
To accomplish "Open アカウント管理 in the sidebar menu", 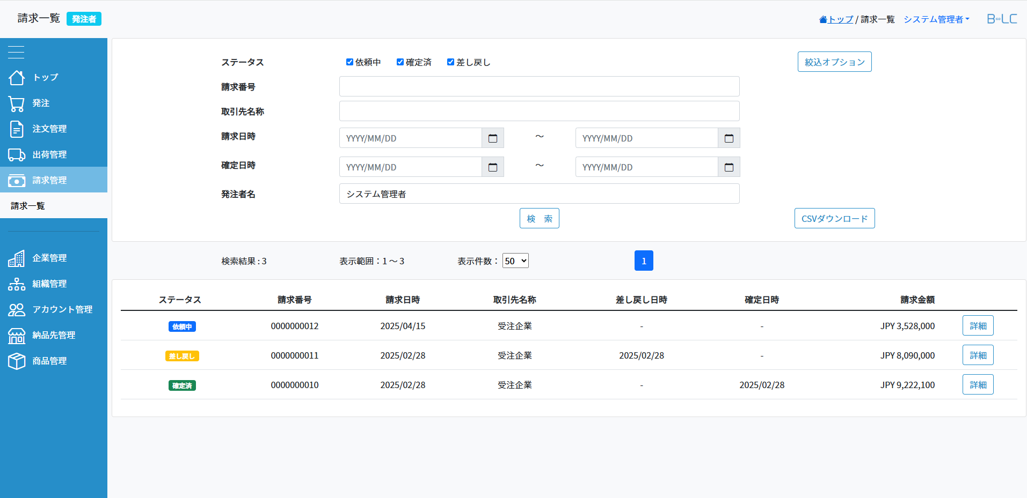I will coord(62,309).
